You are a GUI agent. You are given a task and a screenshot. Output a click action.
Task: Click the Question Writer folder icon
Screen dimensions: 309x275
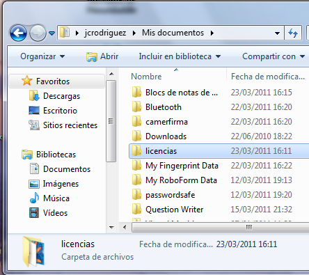[136, 209]
